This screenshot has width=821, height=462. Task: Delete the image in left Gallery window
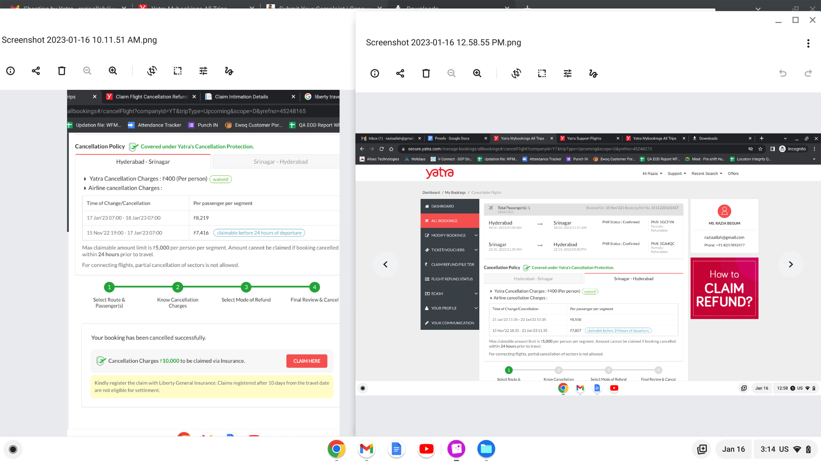click(62, 71)
